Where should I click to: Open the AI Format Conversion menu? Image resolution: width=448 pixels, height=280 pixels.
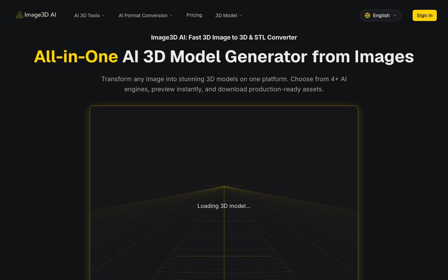pyautogui.click(x=146, y=15)
